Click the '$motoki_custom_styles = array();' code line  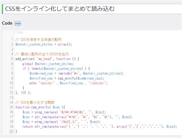click(44, 44)
